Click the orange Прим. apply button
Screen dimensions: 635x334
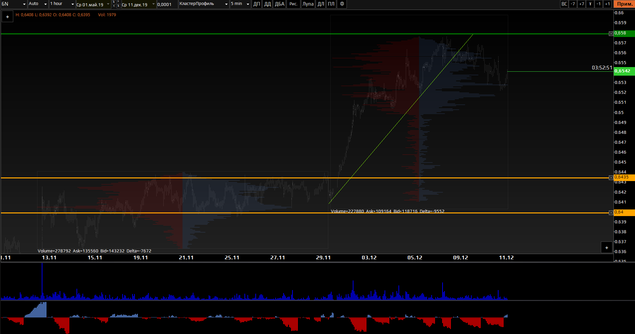pyautogui.click(x=624, y=4)
